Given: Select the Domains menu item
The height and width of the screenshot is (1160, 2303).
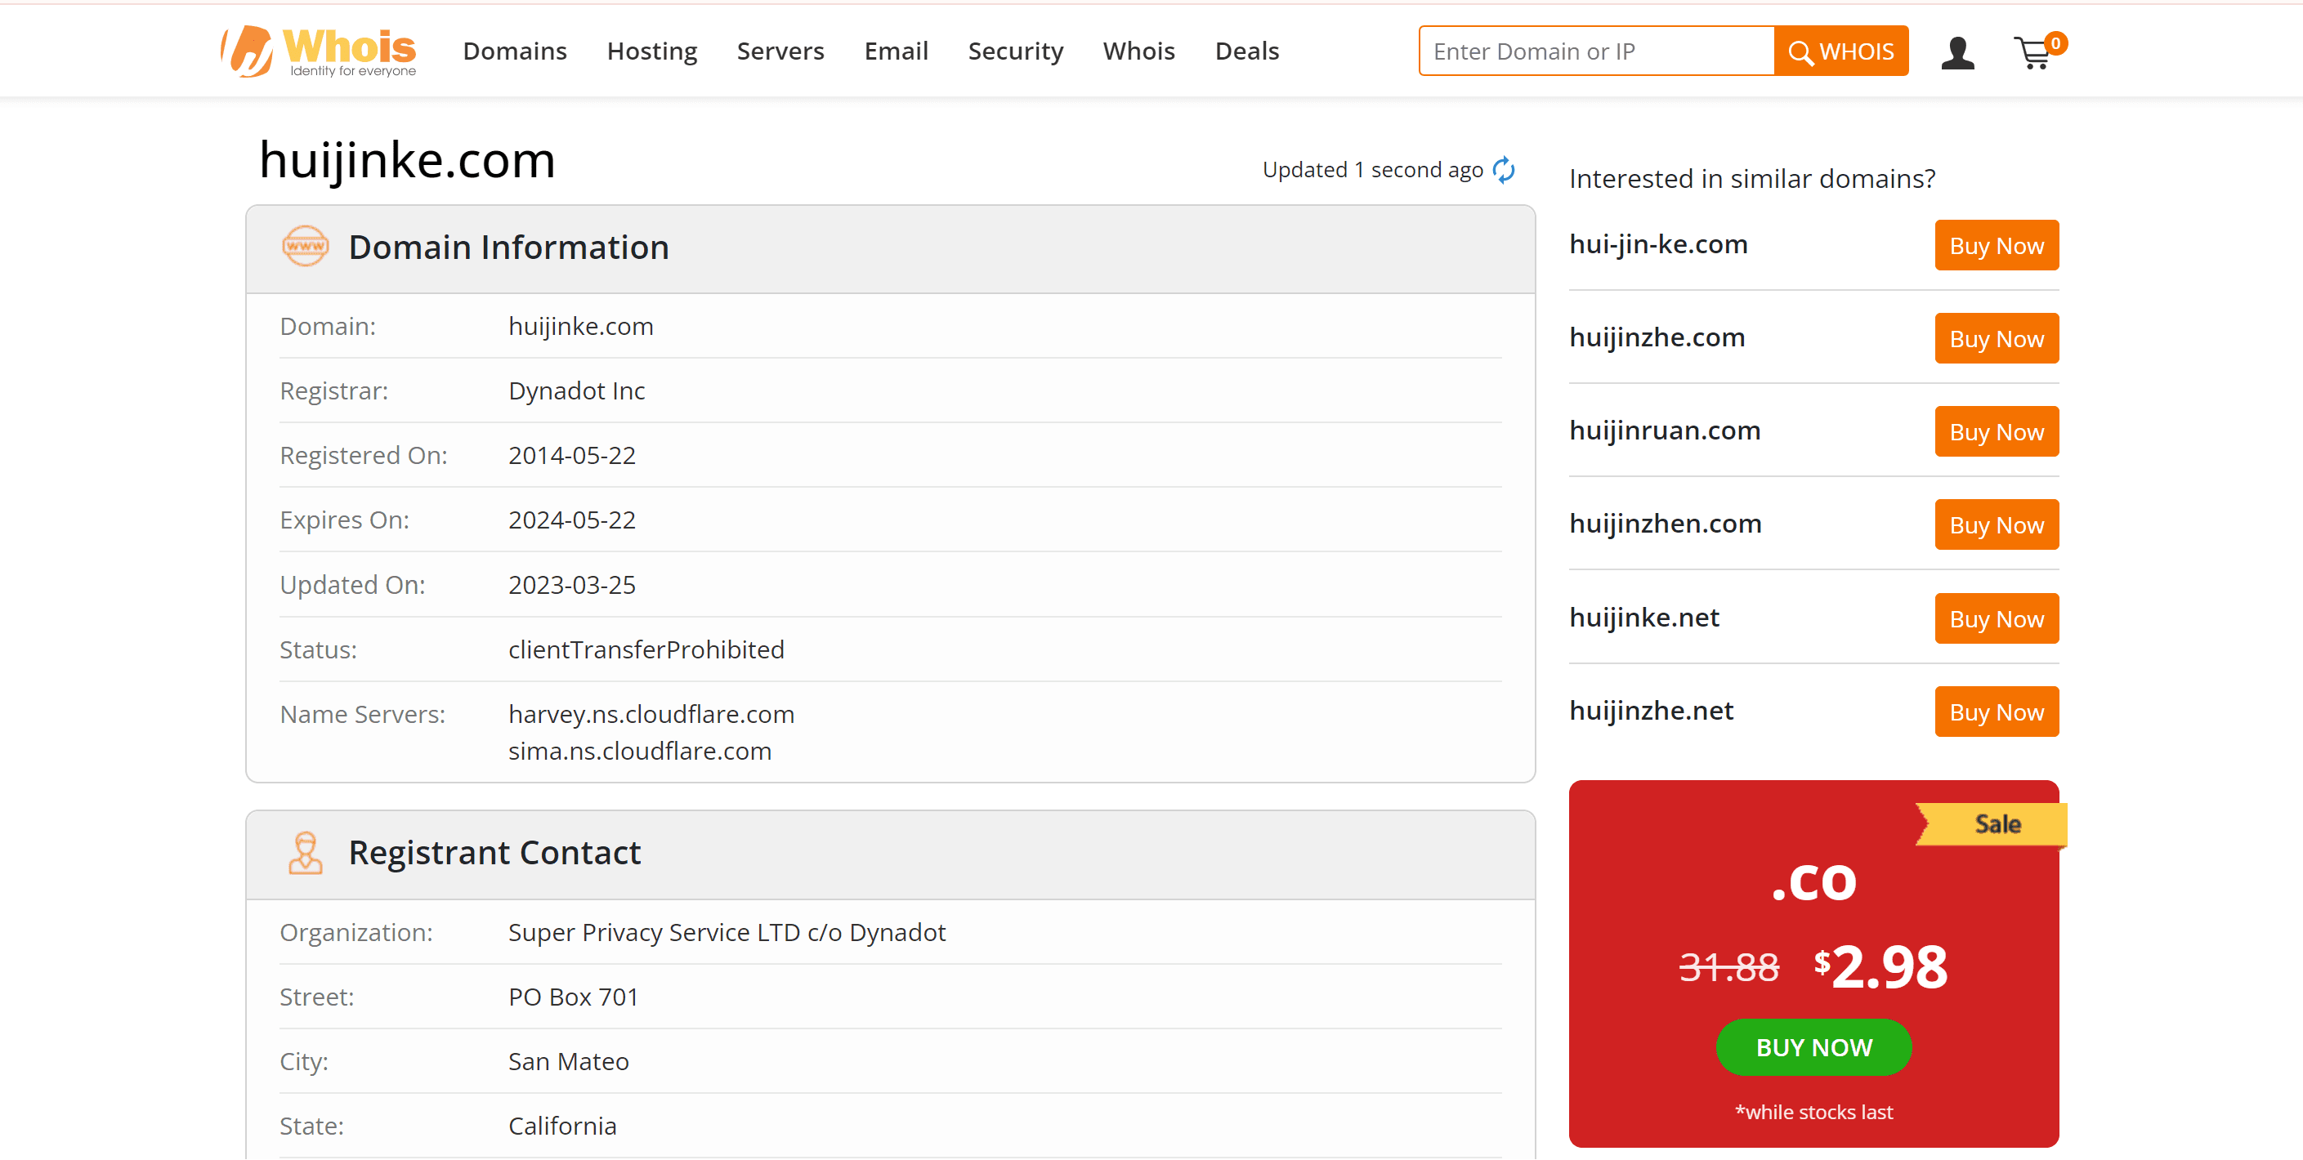Looking at the screenshot, I should point(513,51).
